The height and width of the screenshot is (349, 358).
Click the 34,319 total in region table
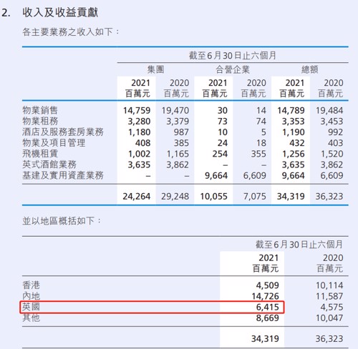coord(265,339)
